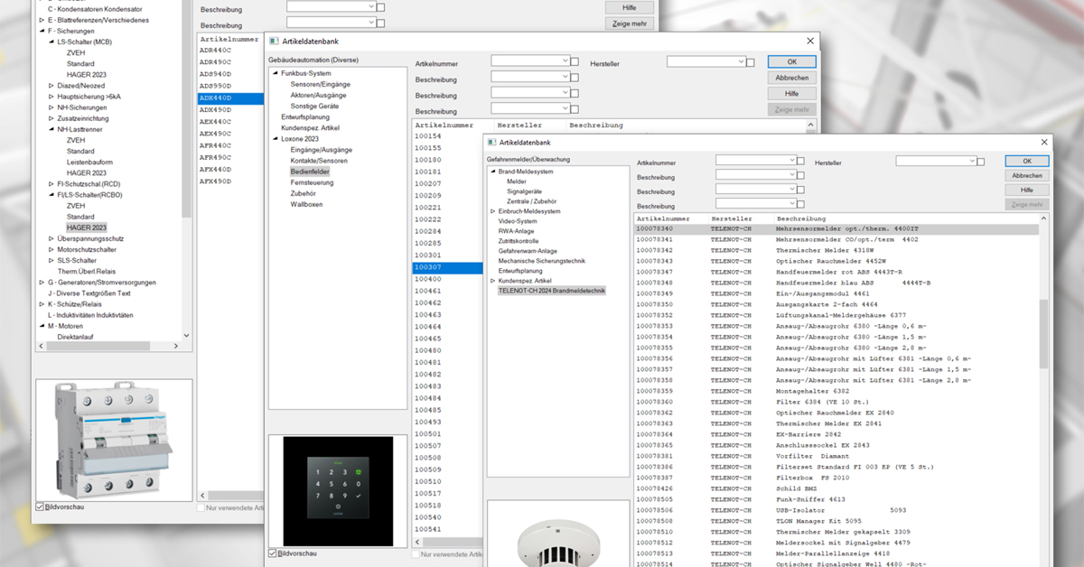The width and height of the screenshot is (1084, 567).
Task: Select row USB-Isolator 5093
Action: click(x=837, y=510)
